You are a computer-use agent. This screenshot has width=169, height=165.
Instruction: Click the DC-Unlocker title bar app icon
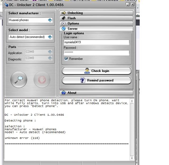click(6, 5)
